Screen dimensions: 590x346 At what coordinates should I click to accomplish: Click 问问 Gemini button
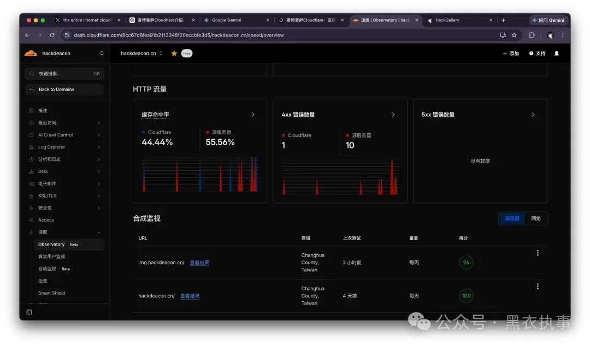[x=548, y=20]
